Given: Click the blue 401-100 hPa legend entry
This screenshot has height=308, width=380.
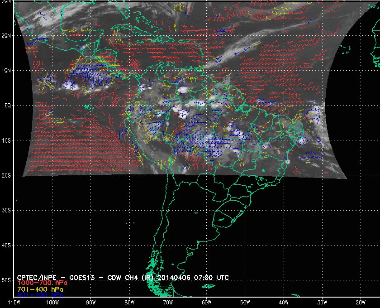Looking at the screenshot, I should coord(40,295).
